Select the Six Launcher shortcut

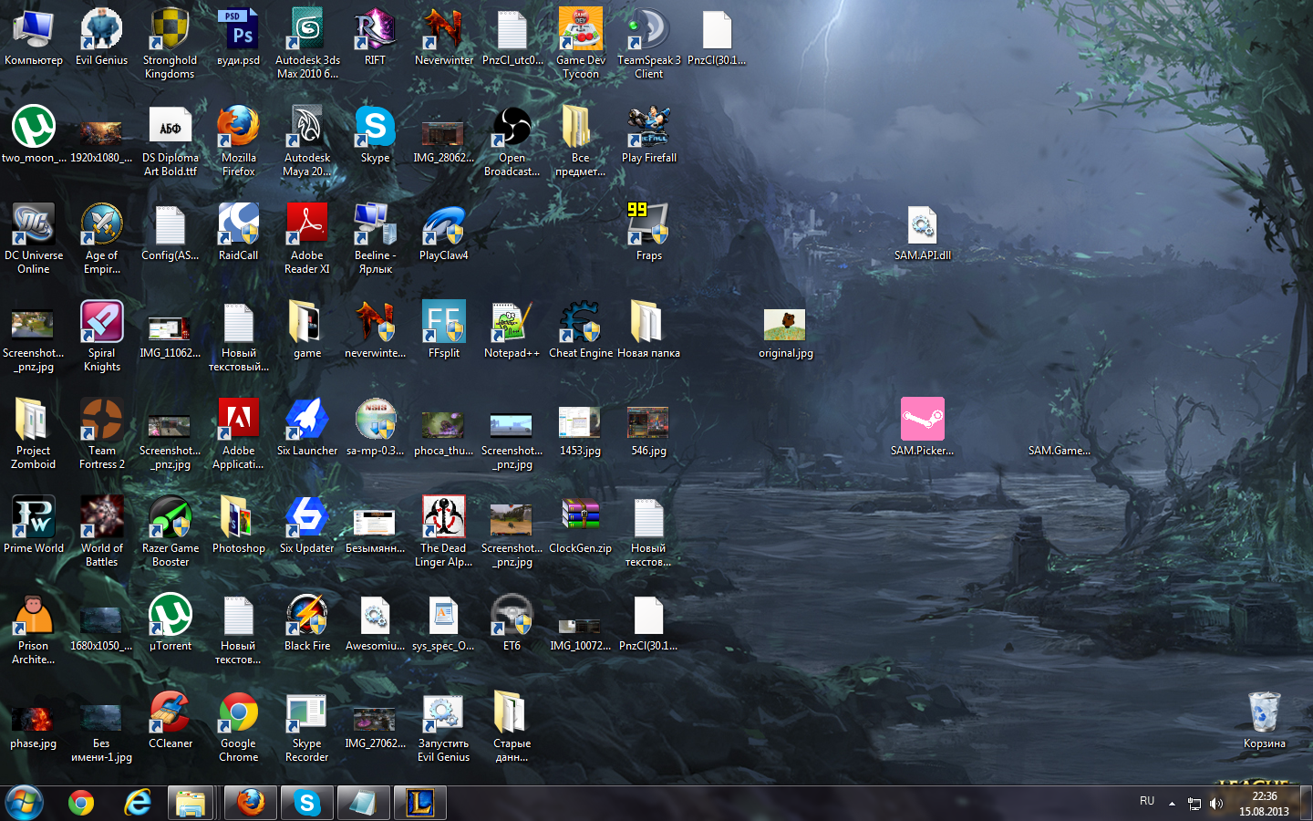click(307, 427)
